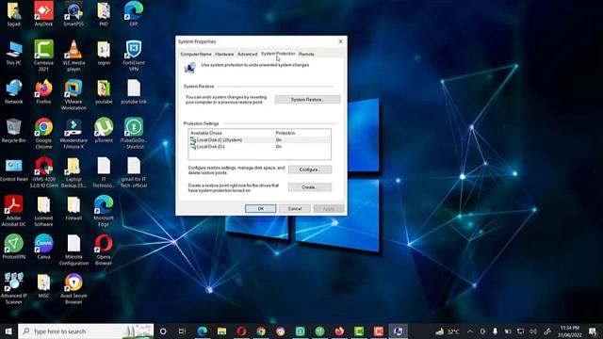Open the volume control in tray
The height and width of the screenshot is (339, 603).
pos(533,331)
